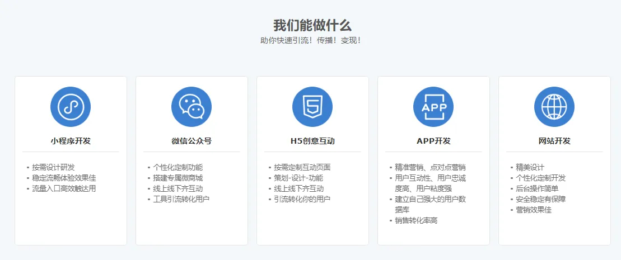Click the APP development circle icon
621x260 pixels.
pos(433,107)
